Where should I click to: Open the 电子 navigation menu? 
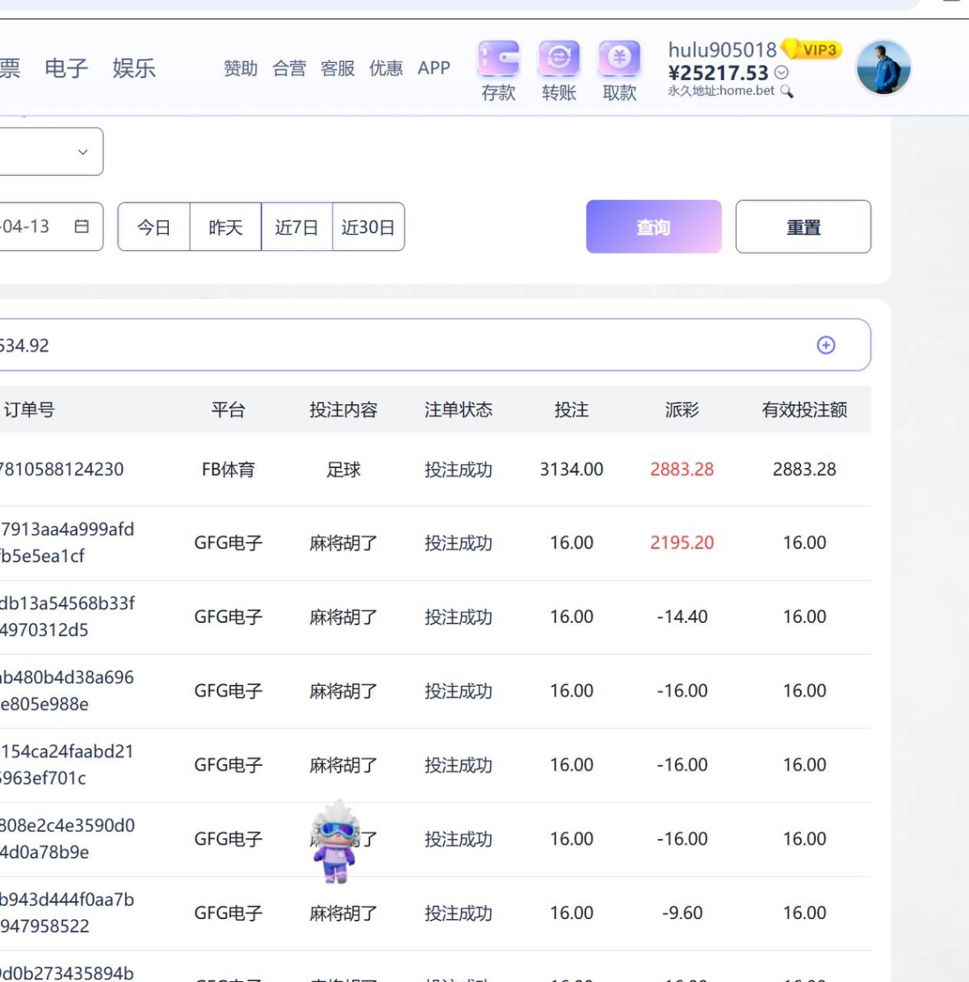[x=66, y=68]
